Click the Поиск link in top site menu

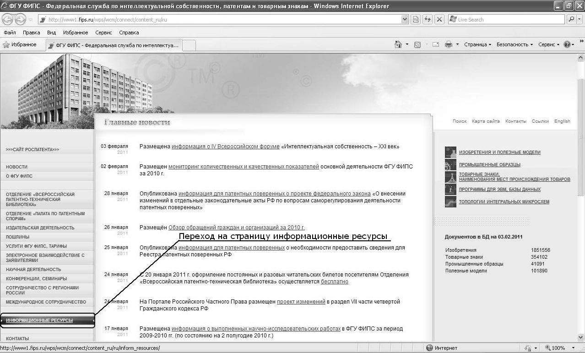[x=460, y=121]
